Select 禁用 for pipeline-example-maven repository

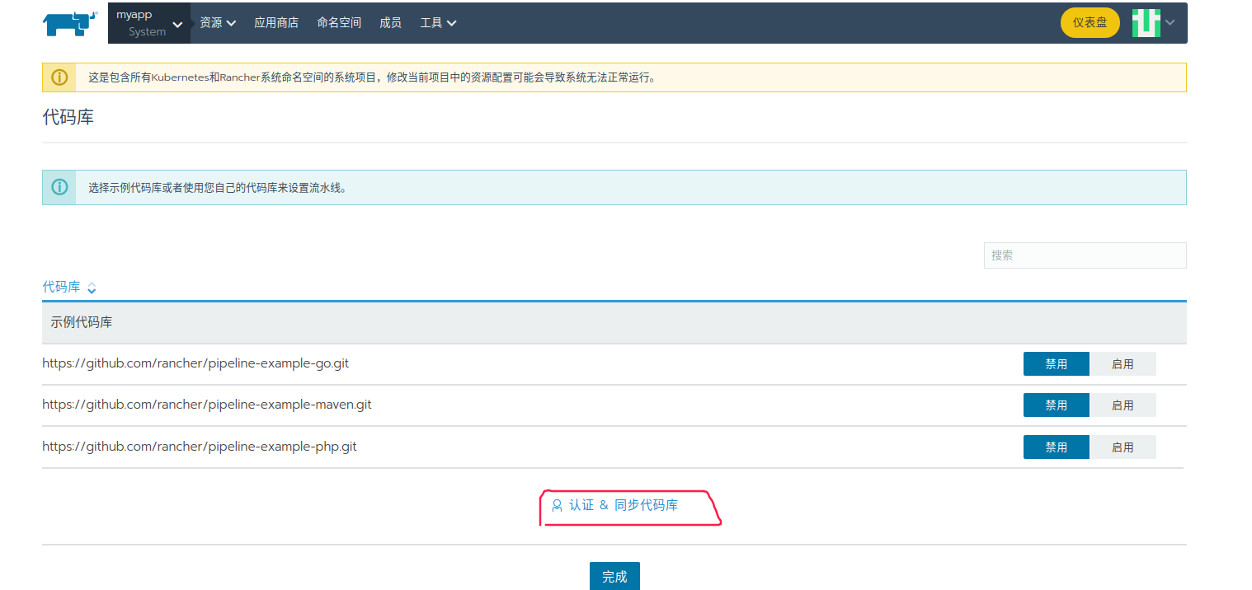point(1057,405)
